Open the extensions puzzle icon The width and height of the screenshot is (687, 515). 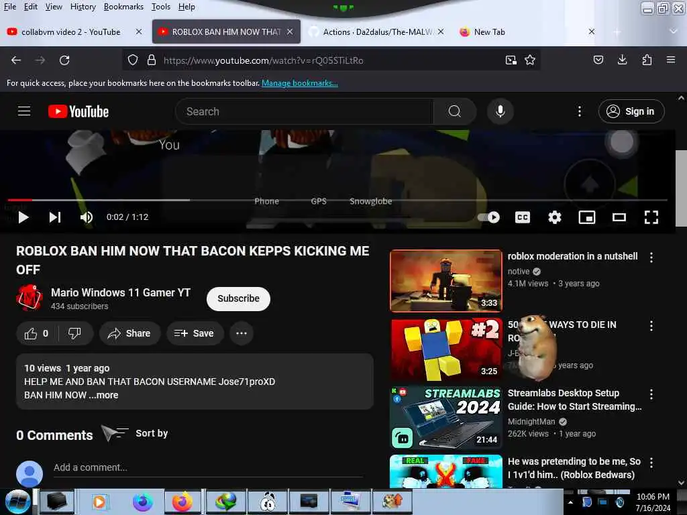pos(647,60)
